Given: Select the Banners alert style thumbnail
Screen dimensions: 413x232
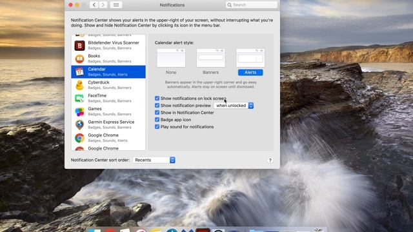Looking at the screenshot, I should point(211,58).
